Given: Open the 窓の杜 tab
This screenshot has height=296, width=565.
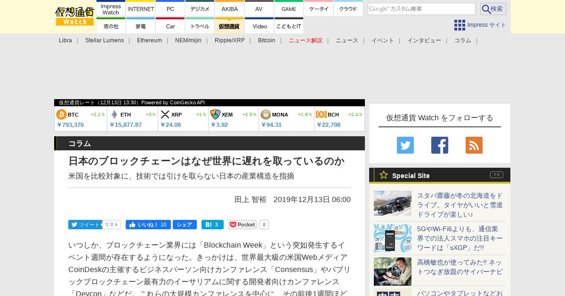Looking at the screenshot, I should tap(111, 26).
